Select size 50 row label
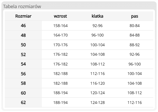 [x=23, y=45]
